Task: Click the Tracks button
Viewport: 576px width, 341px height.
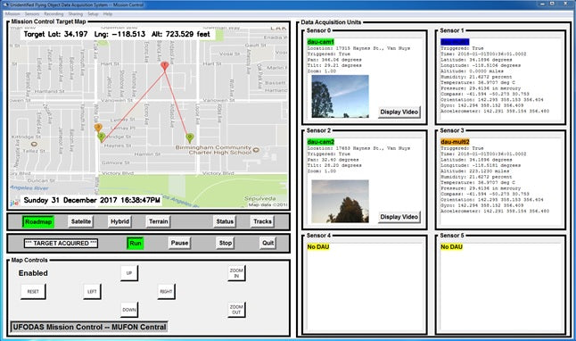Action: pos(262,221)
